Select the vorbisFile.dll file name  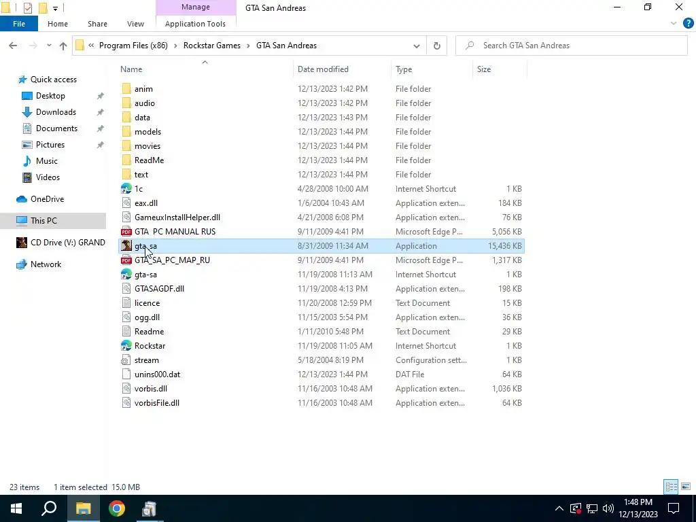[x=157, y=402]
